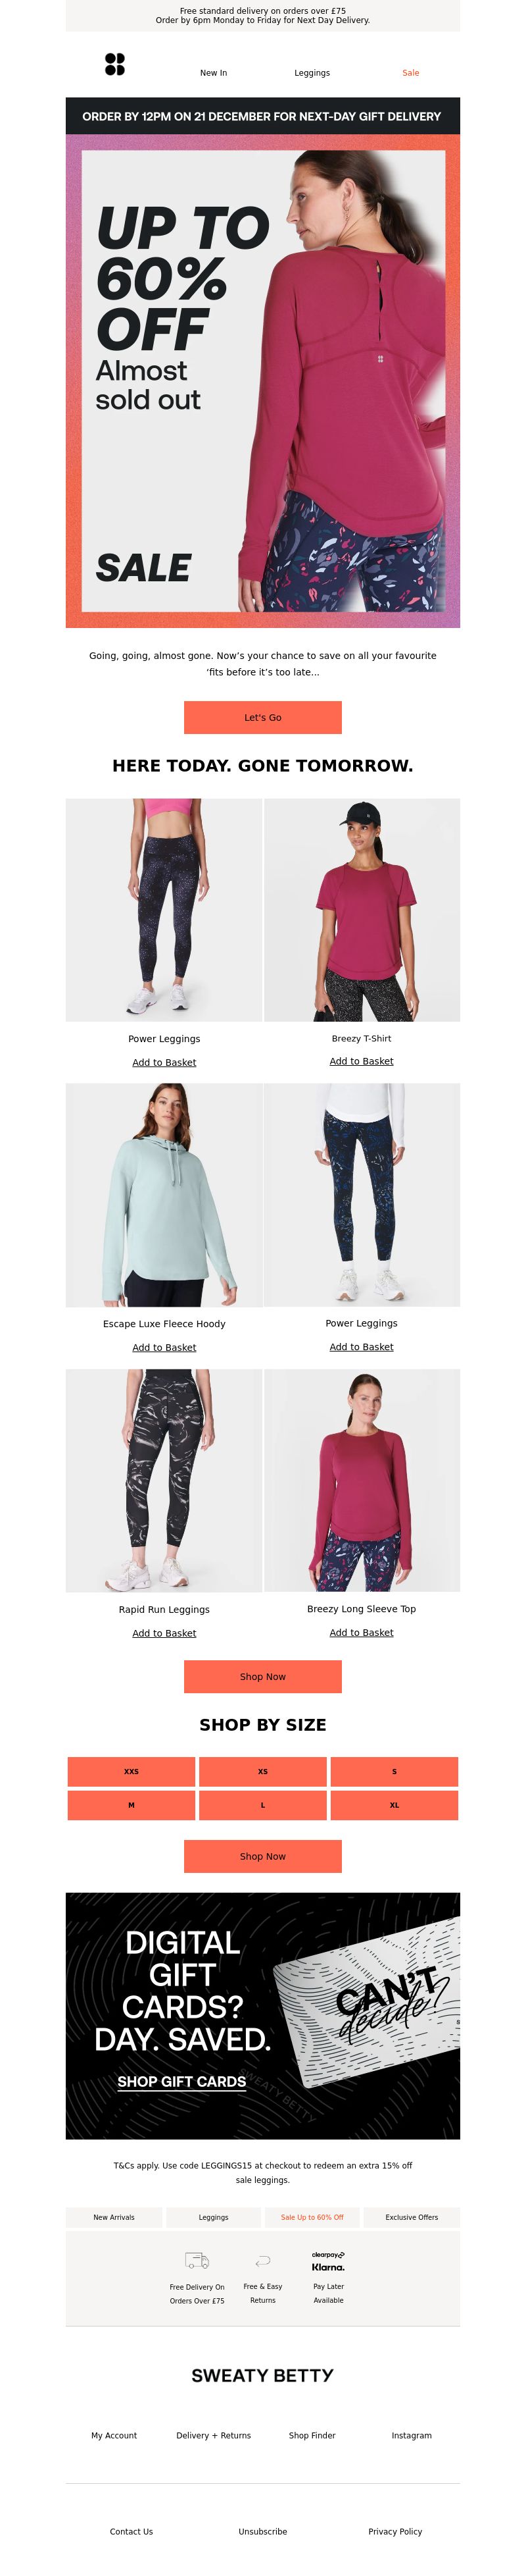Click the Clearpay Klarna logo icon
The height and width of the screenshot is (2576, 526).
click(328, 2261)
